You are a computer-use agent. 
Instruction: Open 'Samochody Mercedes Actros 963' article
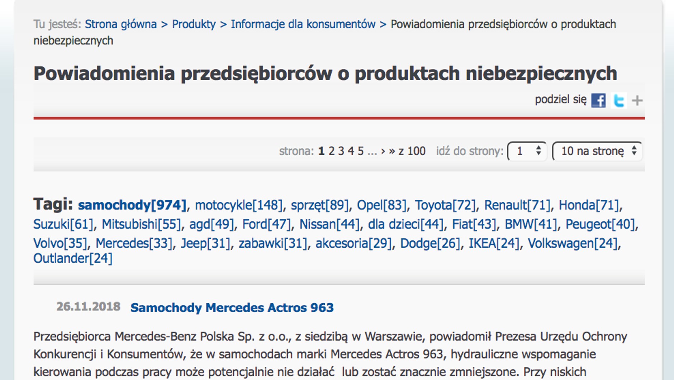(232, 308)
